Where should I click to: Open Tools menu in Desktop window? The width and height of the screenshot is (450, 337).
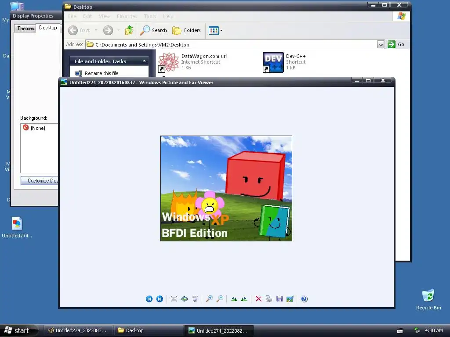pos(150,16)
